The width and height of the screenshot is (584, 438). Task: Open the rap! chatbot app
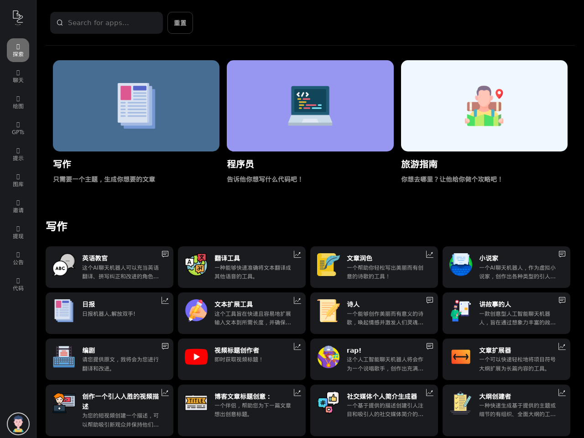pyautogui.click(x=374, y=359)
